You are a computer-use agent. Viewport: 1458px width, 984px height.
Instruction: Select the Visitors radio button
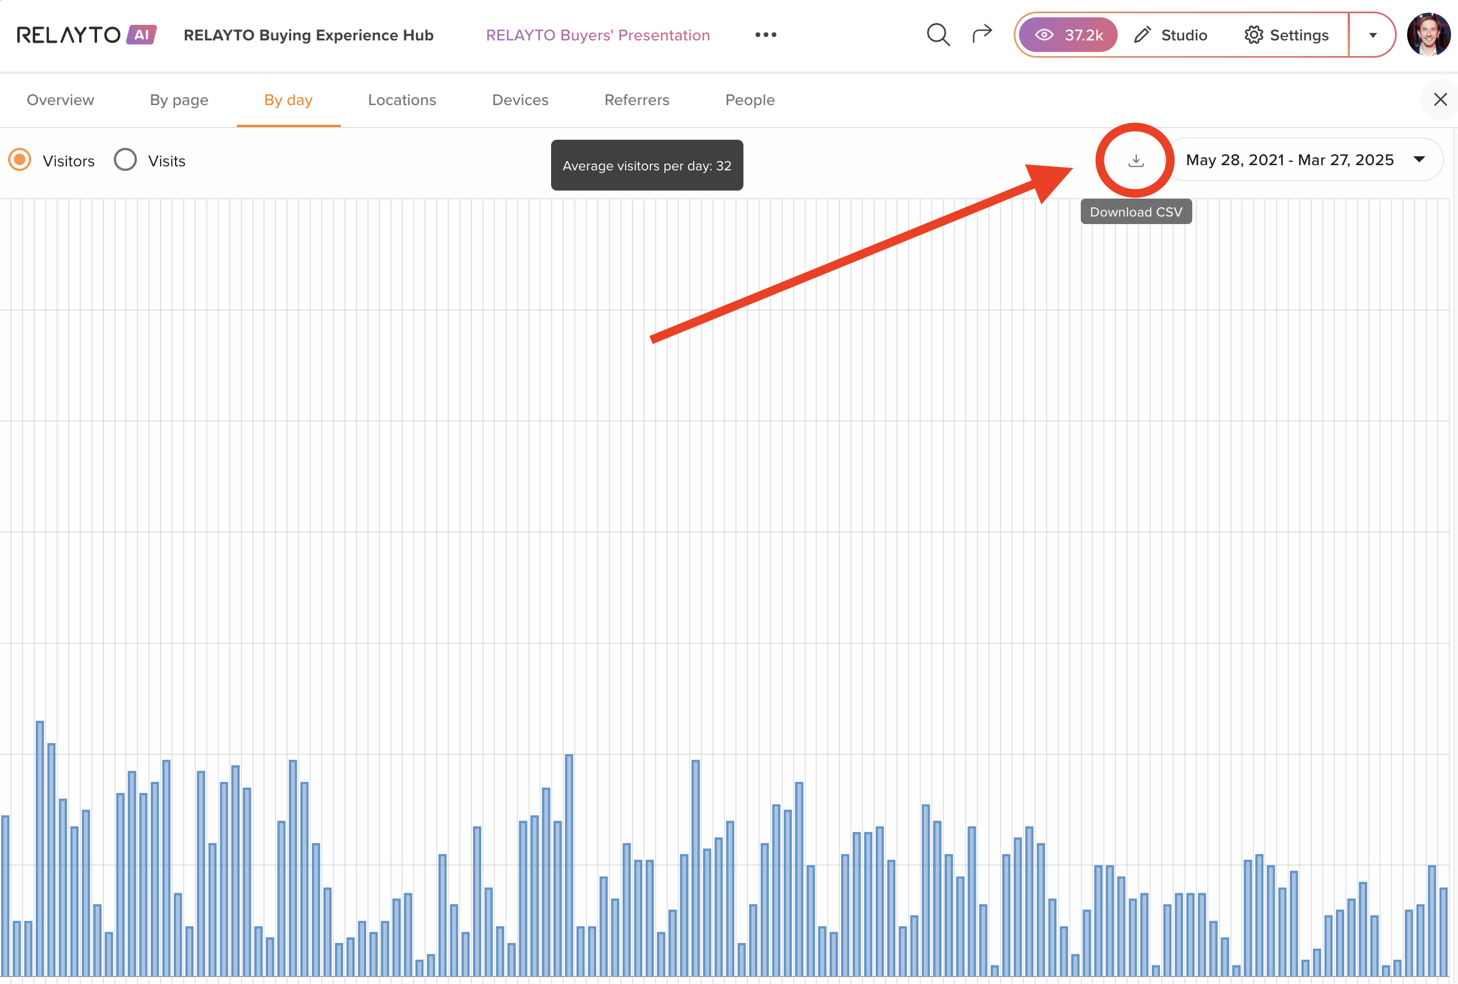tap(20, 160)
